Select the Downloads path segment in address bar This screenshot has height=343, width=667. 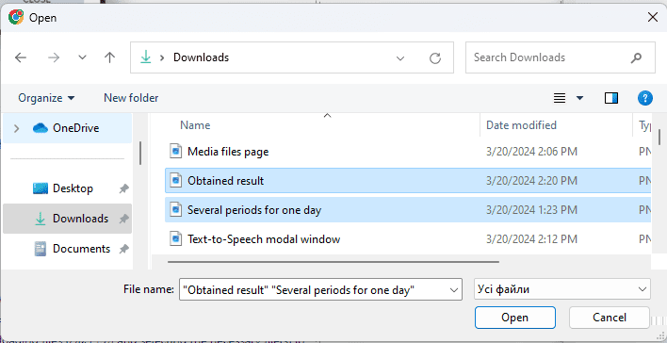(201, 57)
